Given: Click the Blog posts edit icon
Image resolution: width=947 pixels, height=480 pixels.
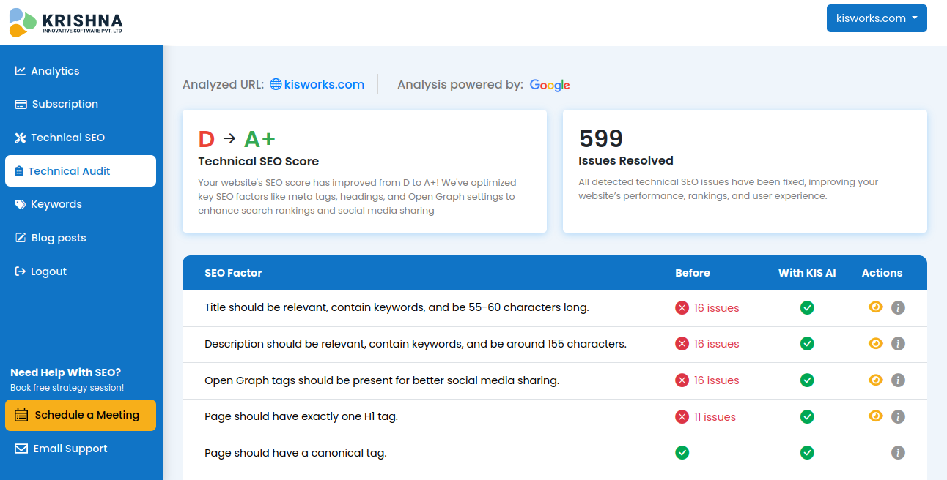Looking at the screenshot, I should (21, 238).
